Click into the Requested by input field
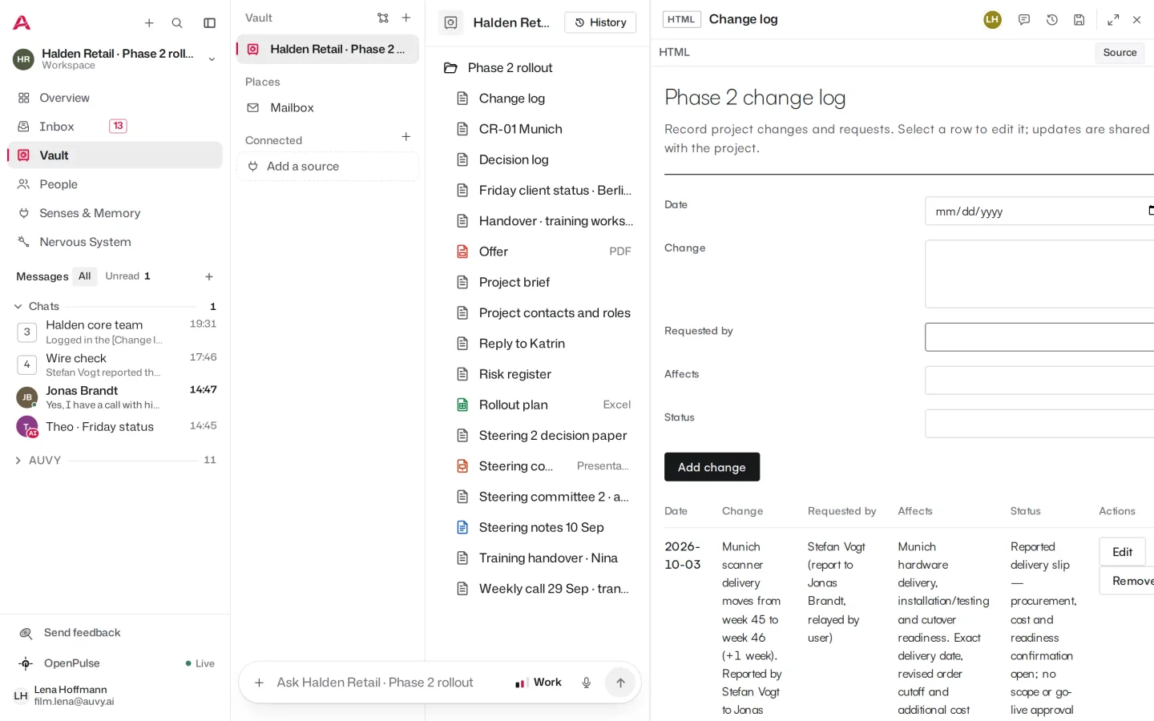1154x721 pixels. 1039,337
